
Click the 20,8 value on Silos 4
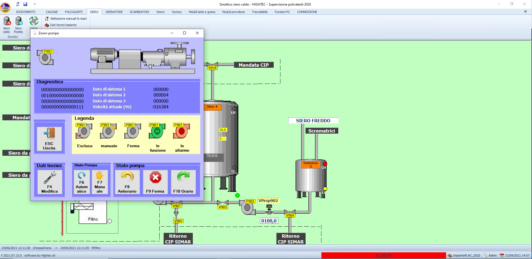click(223, 130)
